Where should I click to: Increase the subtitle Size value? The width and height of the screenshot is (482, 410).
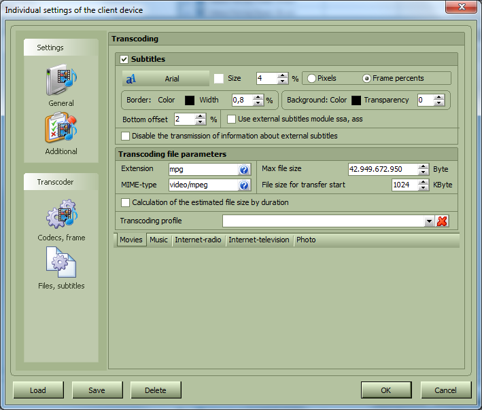click(x=282, y=75)
